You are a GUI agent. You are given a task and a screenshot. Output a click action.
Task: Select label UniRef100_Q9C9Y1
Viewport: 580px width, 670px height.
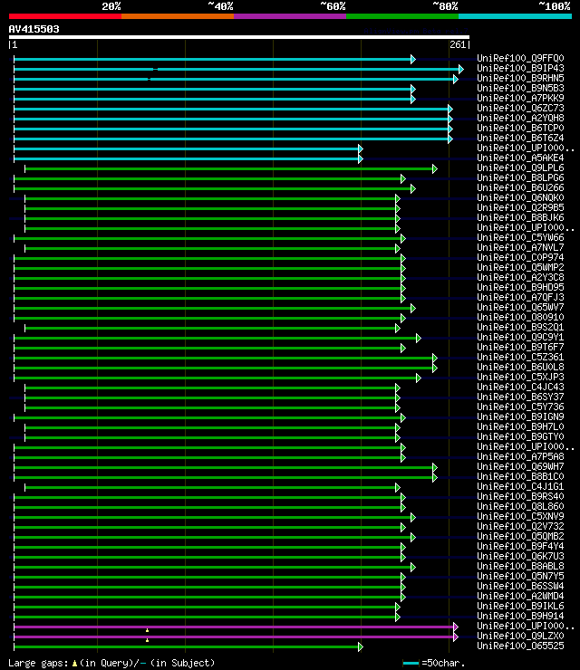click(520, 337)
